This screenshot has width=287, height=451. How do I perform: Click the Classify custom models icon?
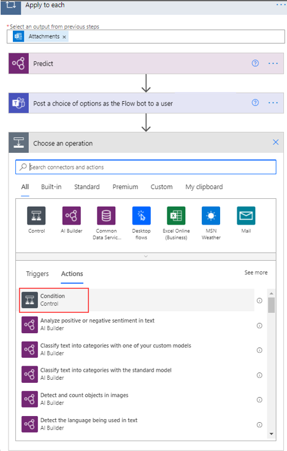[30, 350]
